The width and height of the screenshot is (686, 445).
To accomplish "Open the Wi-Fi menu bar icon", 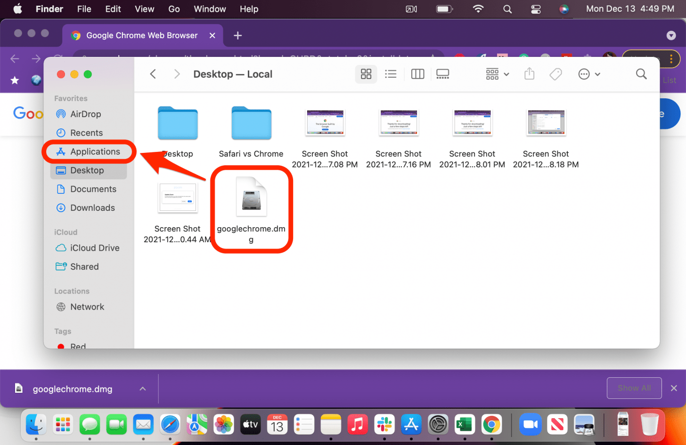I will tap(478, 8).
